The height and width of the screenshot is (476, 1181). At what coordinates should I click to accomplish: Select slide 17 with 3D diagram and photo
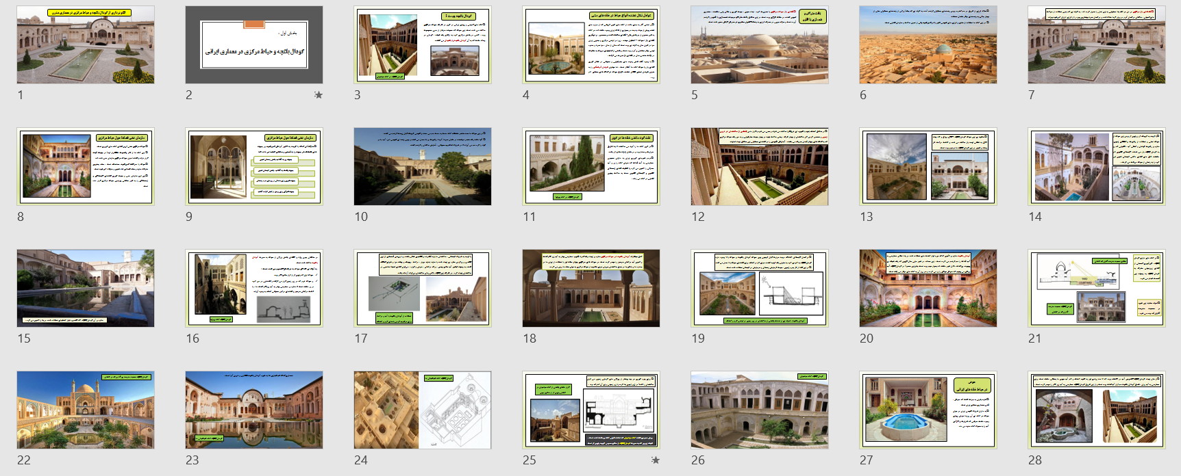[x=423, y=289]
